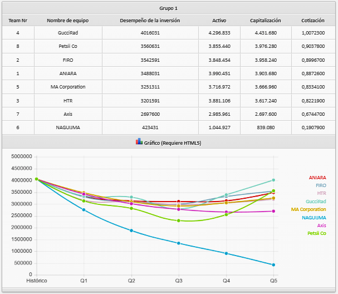Click the bar chart icon beside Gráfico

pyautogui.click(x=139, y=141)
